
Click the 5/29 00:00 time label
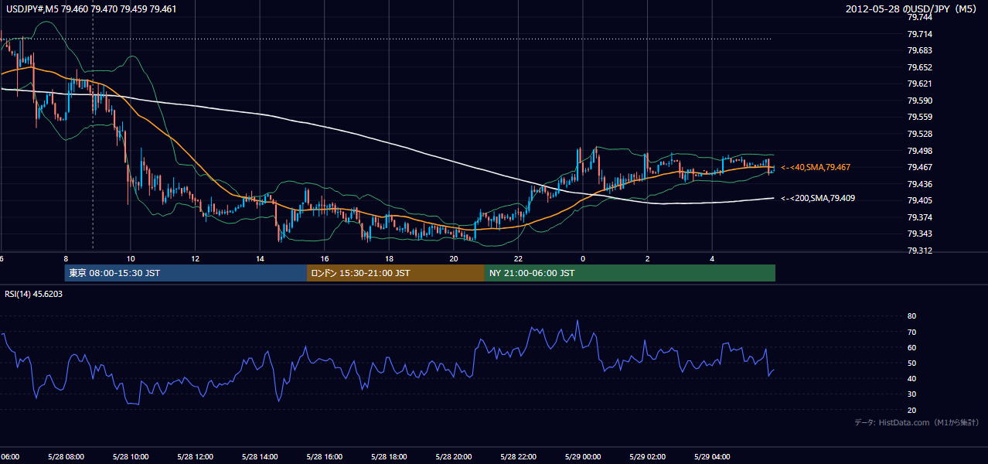click(x=582, y=456)
